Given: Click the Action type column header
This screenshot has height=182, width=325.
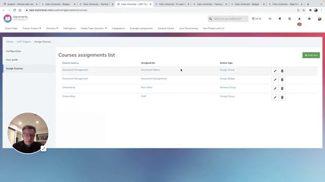Looking at the screenshot, I should click(226, 63).
